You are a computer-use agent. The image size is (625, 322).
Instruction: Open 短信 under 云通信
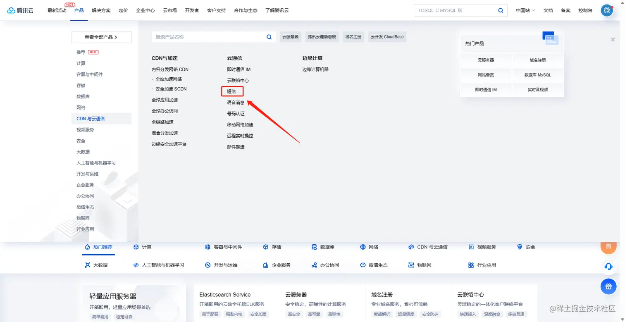(232, 91)
